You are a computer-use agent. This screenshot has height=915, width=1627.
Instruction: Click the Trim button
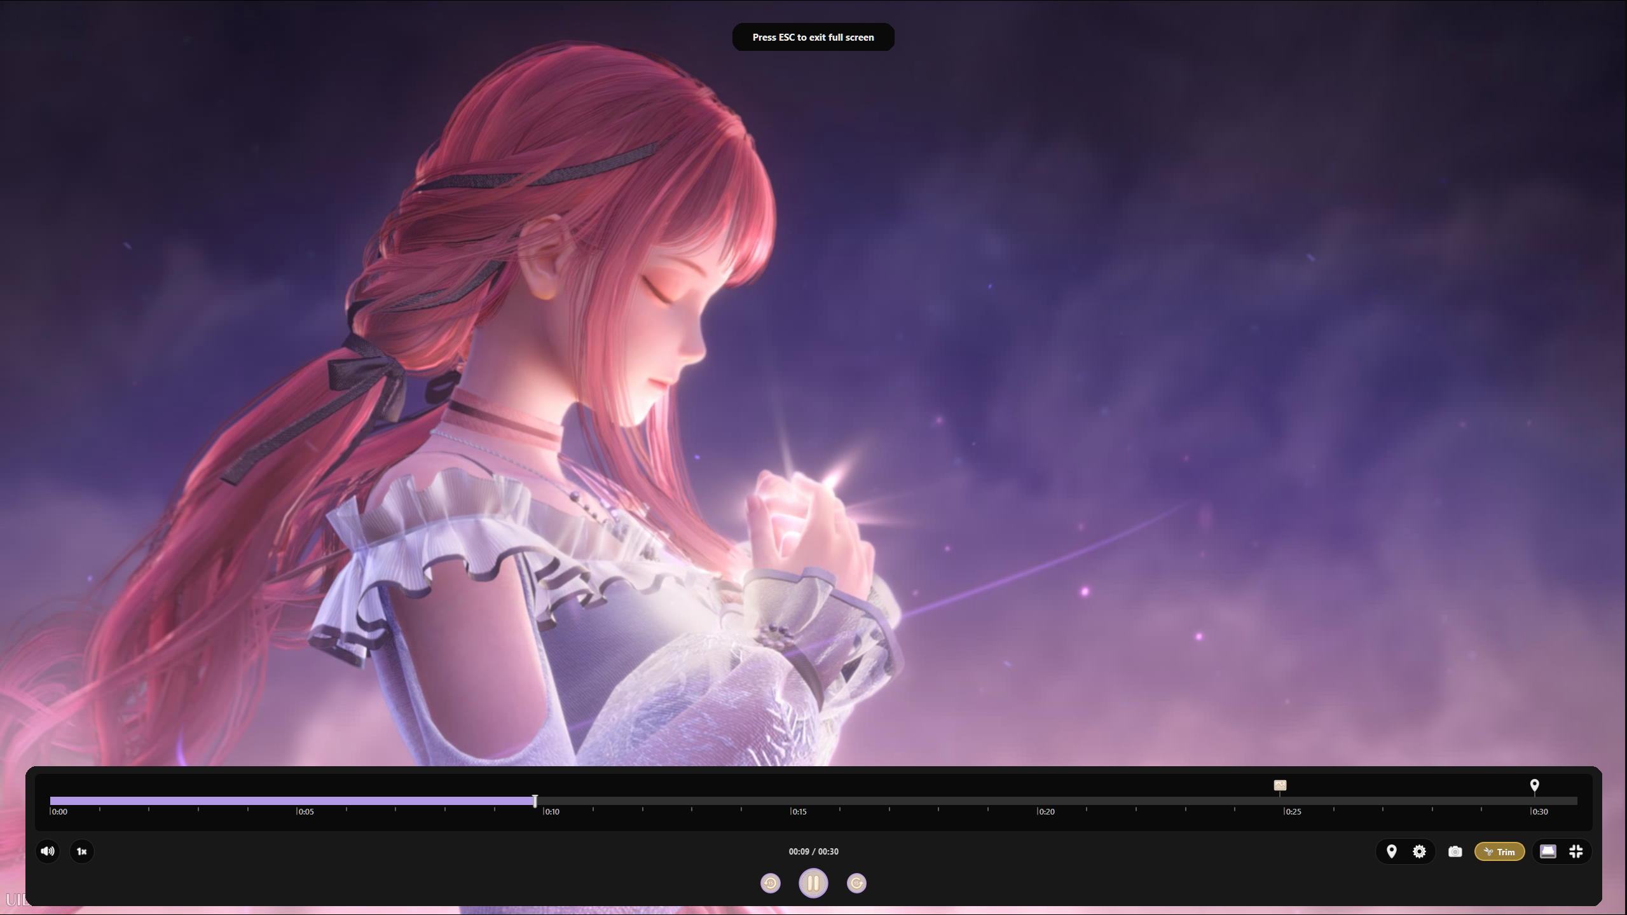[x=1499, y=851]
